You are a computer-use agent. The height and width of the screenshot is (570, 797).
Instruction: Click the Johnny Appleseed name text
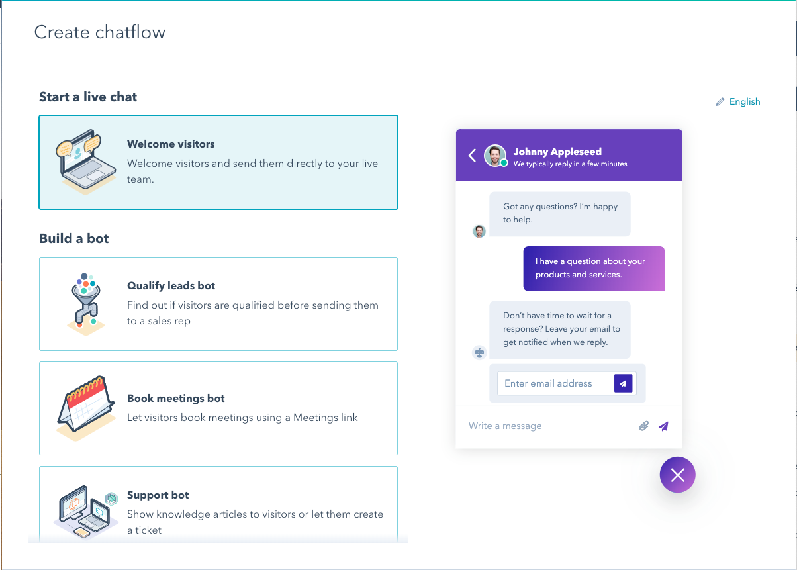(557, 151)
